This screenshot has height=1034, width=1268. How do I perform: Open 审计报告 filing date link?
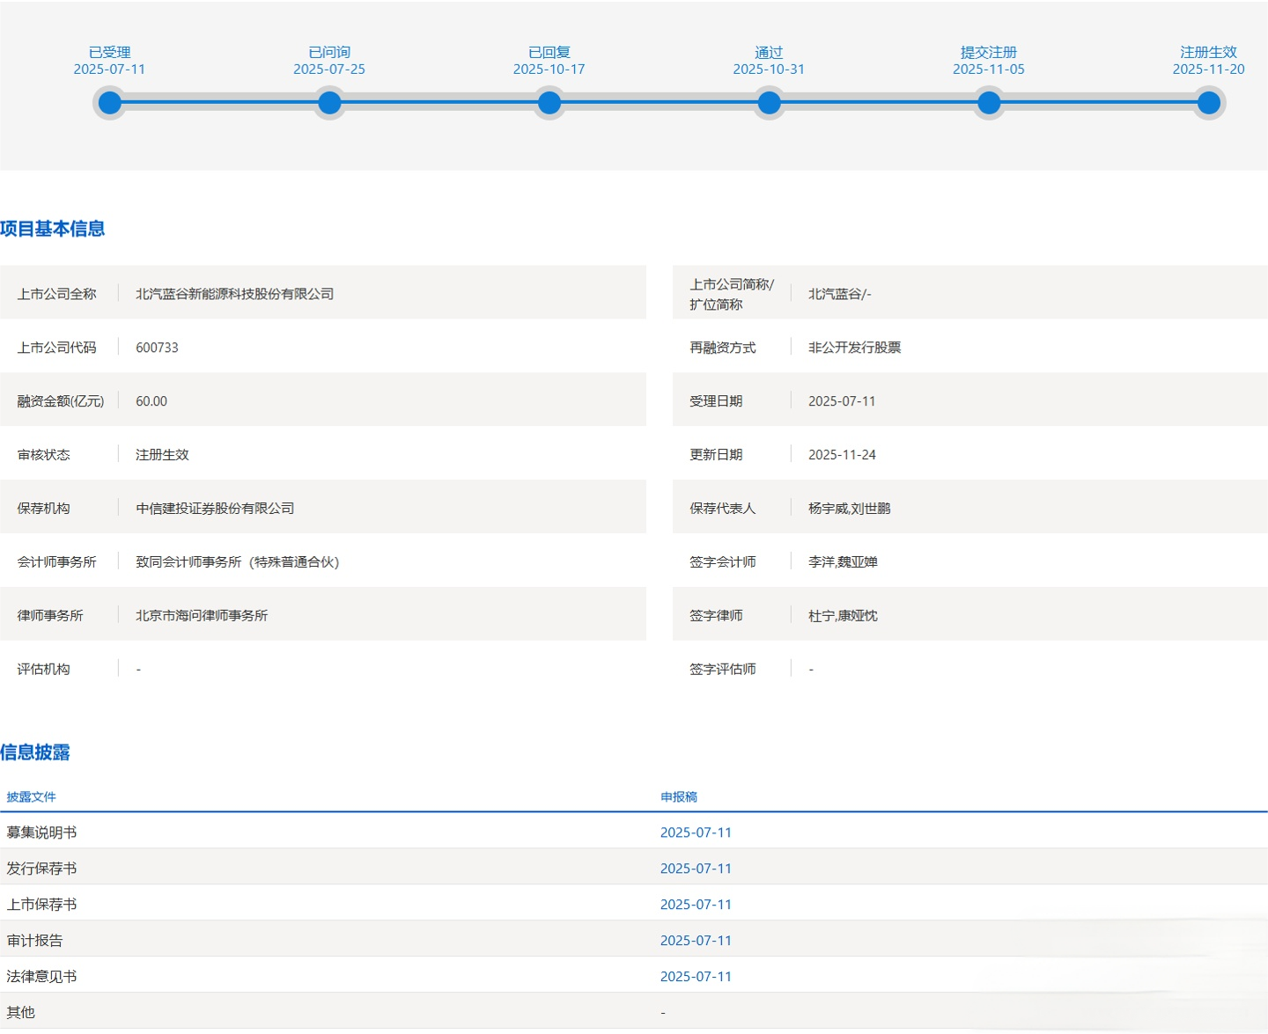click(x=696, y=941)
